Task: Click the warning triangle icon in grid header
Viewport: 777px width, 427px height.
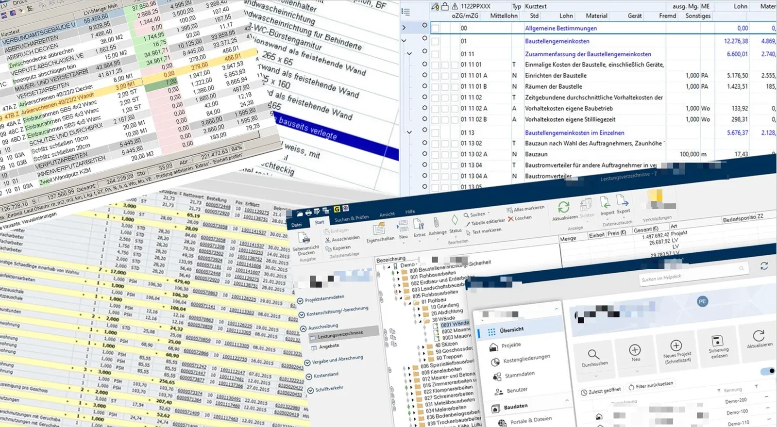Action: [x=455, y=6]
